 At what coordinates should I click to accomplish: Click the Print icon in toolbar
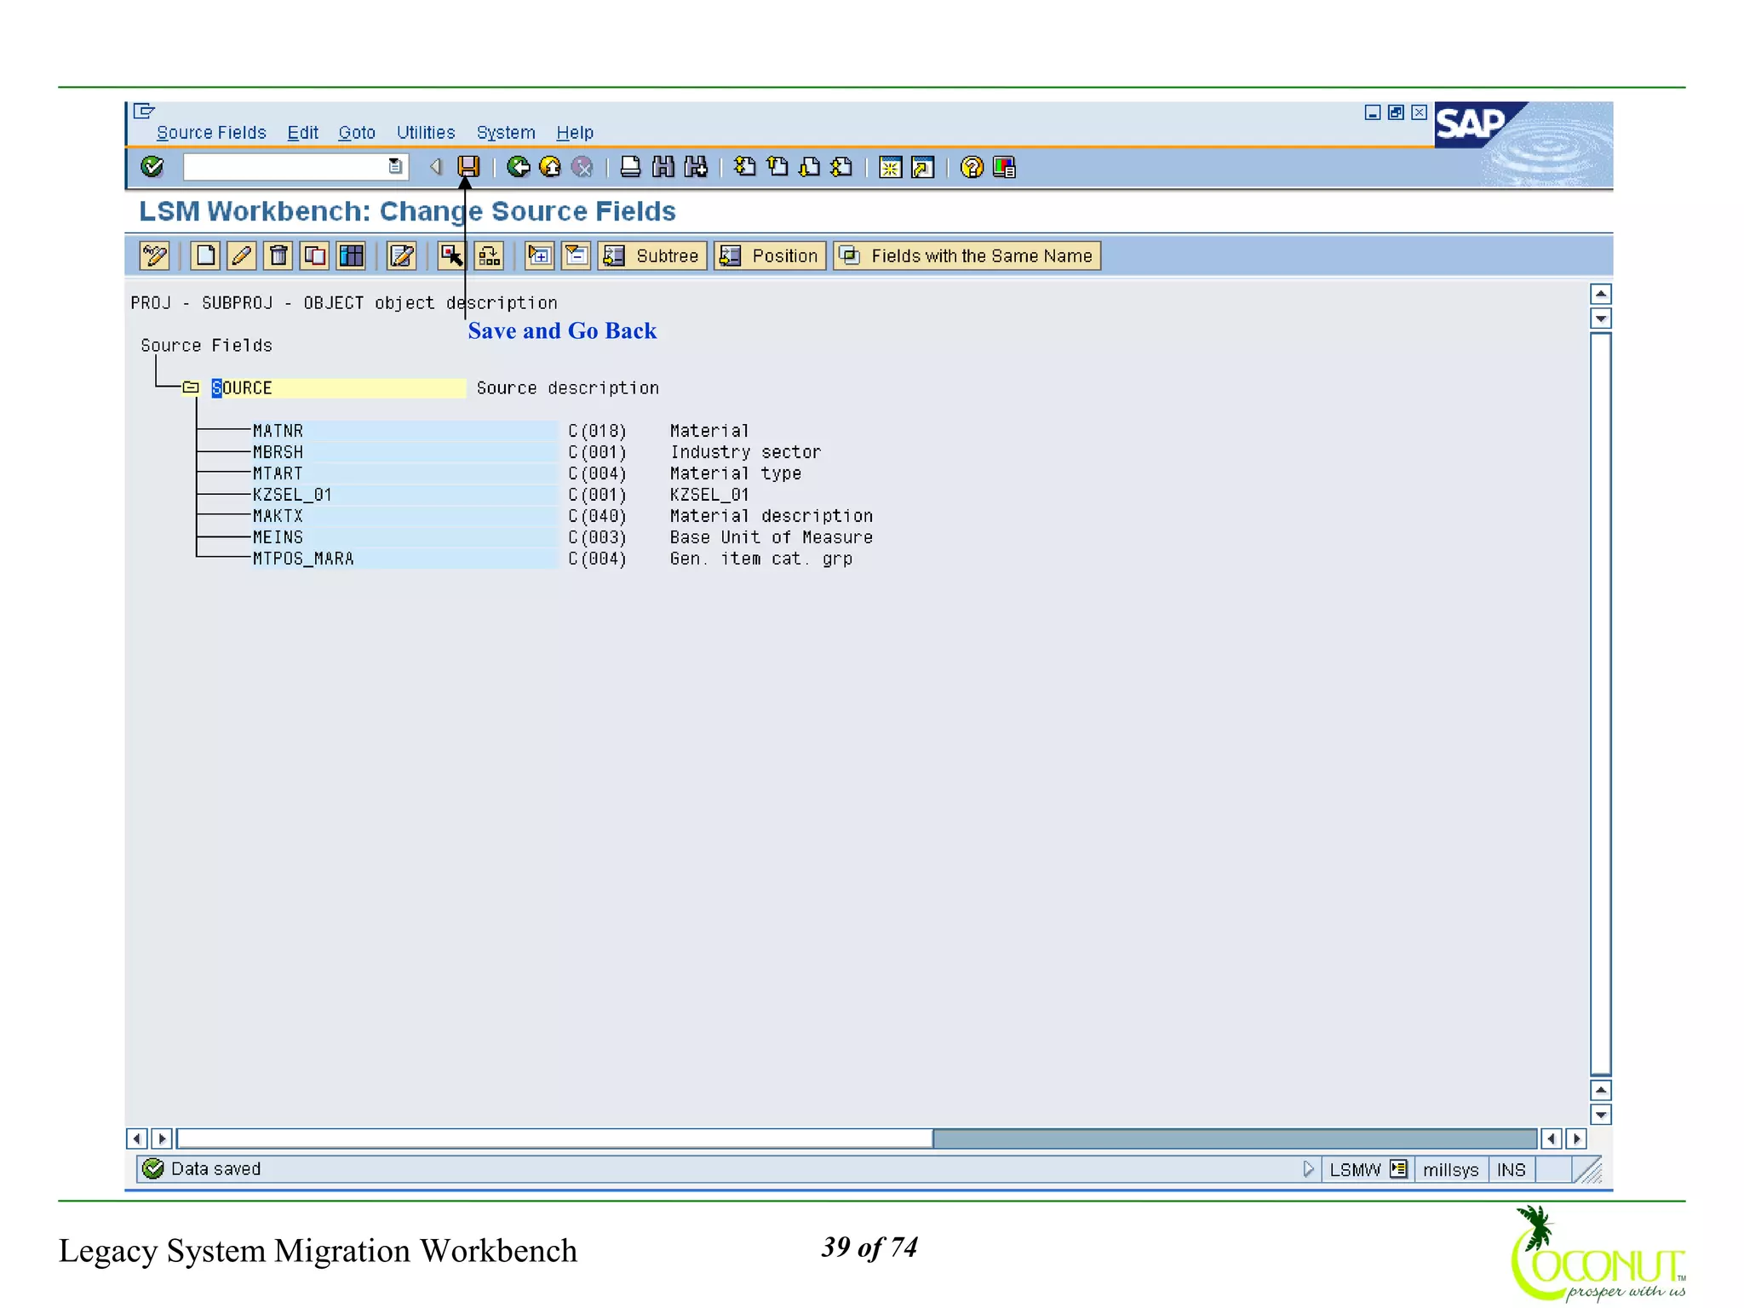point(631,167)
